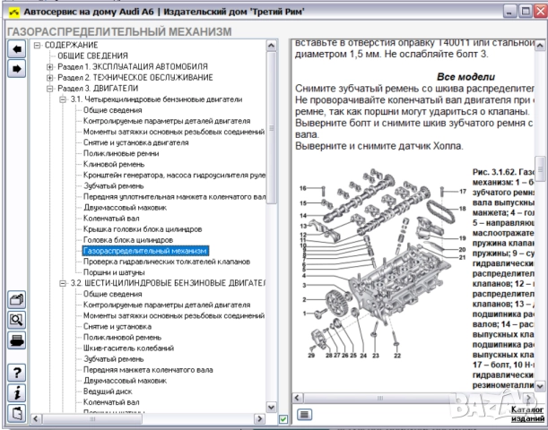Click the back arrow navigation button
The height and width of the screenshot is (430, 548).
point(15,48)
